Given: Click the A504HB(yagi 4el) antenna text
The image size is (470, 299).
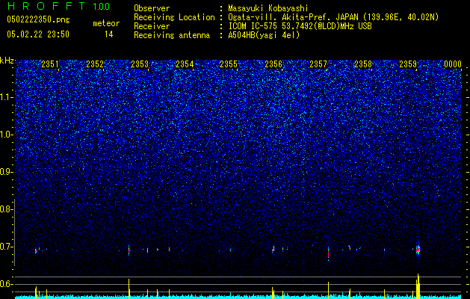Looking at the screenshot, I should pos(264,35).
